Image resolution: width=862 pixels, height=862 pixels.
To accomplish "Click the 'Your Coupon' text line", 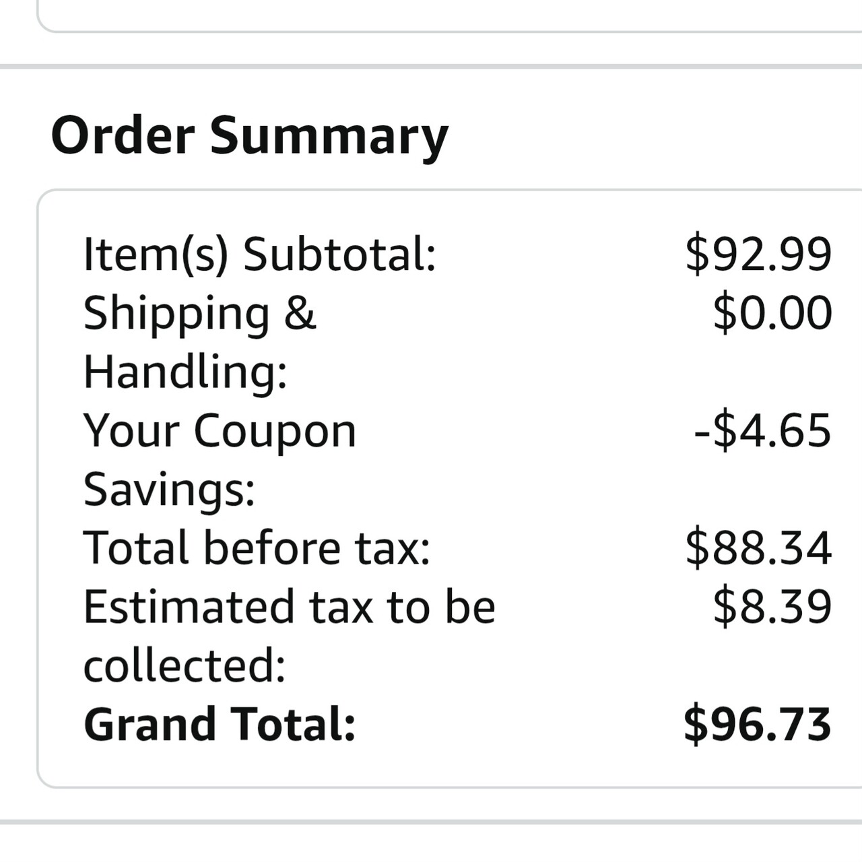I will [220, 431].
